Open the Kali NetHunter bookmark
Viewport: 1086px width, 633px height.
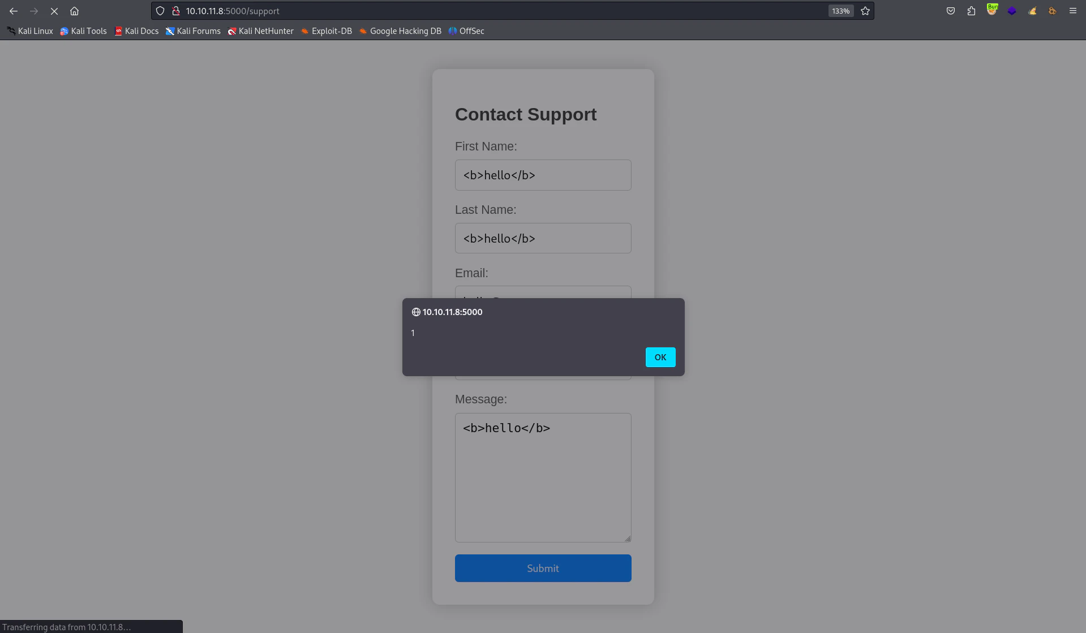(x=260, y=31)
